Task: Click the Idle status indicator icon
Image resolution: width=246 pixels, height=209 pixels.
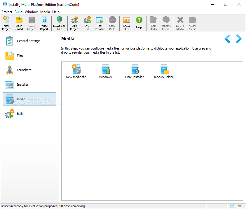Action: 232,206
